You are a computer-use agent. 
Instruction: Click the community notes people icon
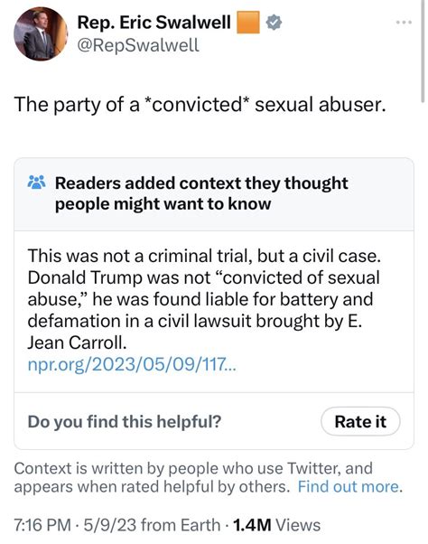(x=36, y=183)
